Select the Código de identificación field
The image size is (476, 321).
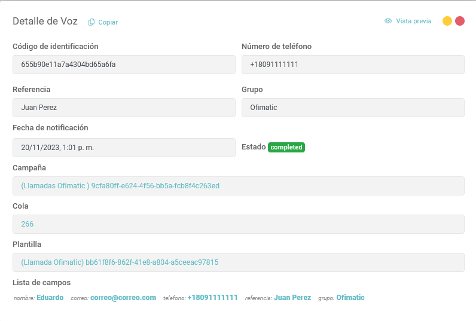click(124, 65)
